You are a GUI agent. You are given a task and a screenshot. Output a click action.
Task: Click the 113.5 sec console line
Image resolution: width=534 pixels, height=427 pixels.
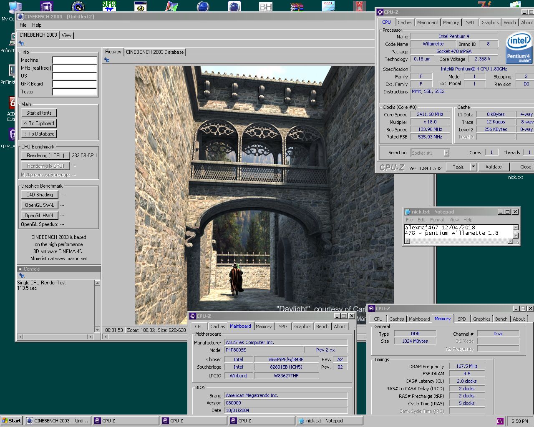click(27, 288)
